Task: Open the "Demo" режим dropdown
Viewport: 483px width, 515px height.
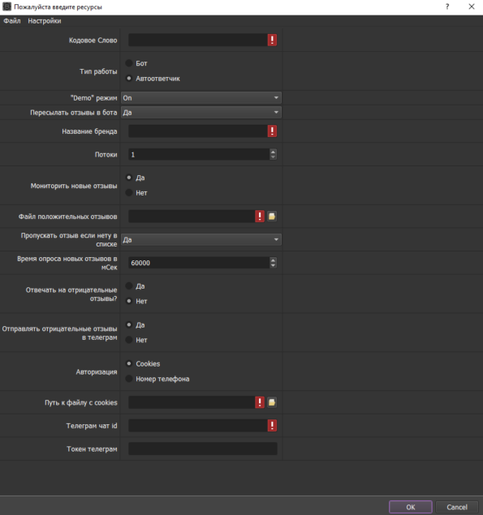Action: click(x=201, y=98)
